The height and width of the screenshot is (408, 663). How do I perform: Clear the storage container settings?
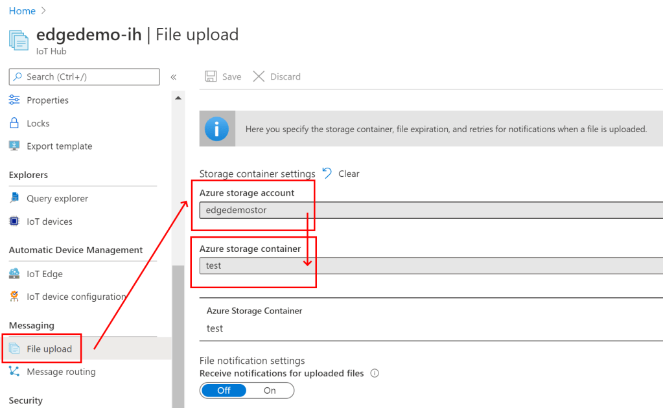click(341, 174)
